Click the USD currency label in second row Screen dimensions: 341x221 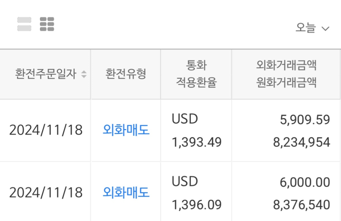coord(185,182)
